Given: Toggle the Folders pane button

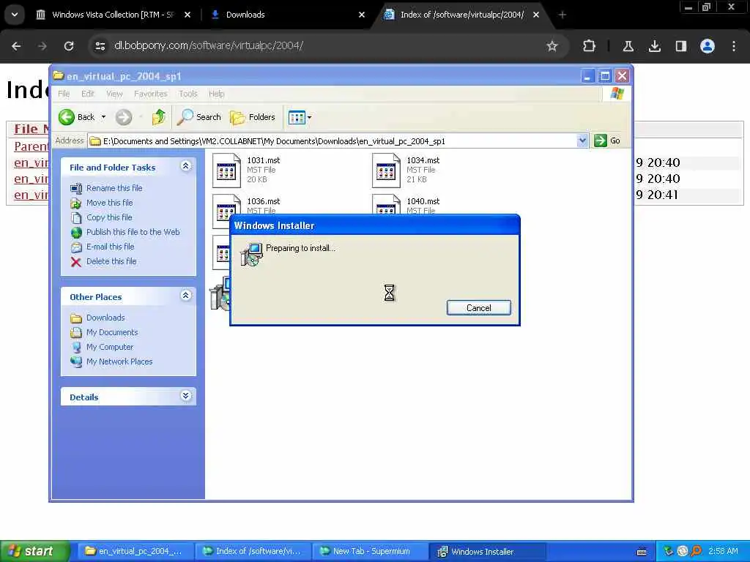Looking at the screenshot, I should coord(253,117).
